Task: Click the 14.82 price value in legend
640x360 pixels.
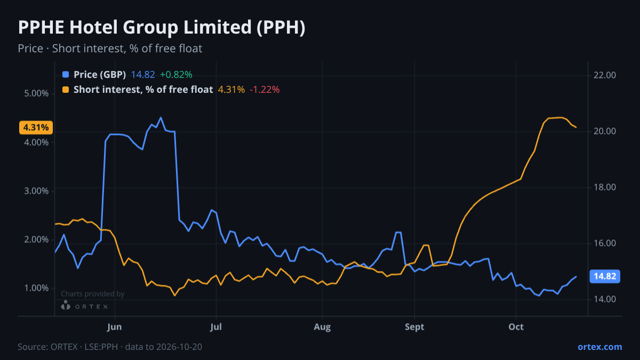Action: [x=143, y=75]
